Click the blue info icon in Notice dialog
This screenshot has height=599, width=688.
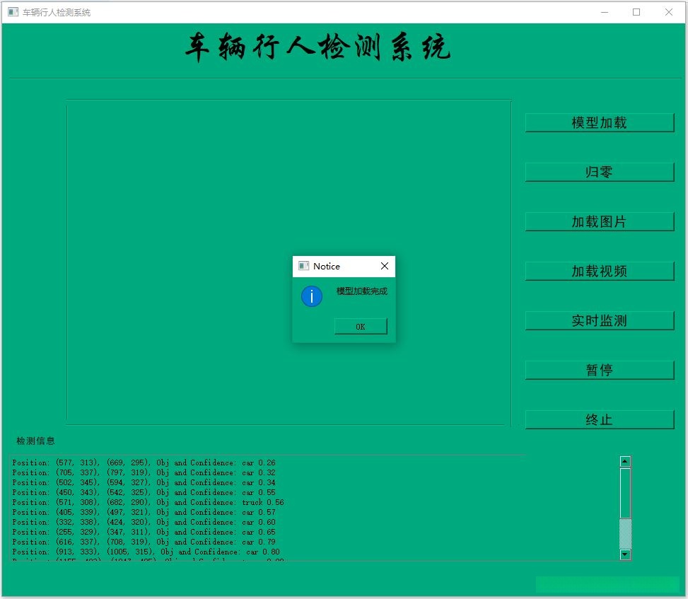(311, 296)
